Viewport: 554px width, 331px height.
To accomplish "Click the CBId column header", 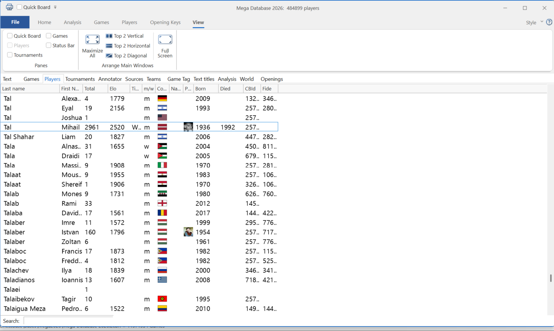I will [252, 89].
